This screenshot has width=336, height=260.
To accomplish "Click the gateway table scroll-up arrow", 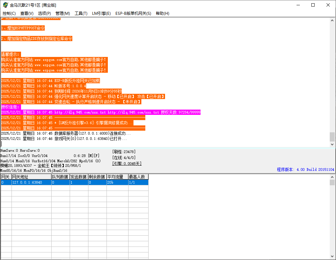I will tap(332, 177).
